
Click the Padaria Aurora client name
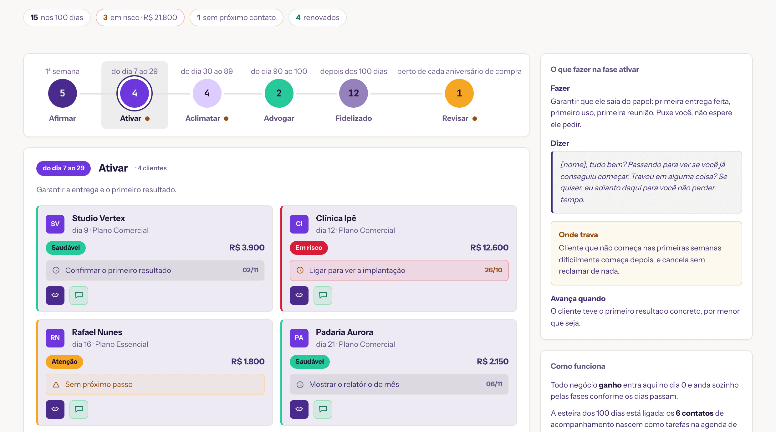[x=345, y=332]
